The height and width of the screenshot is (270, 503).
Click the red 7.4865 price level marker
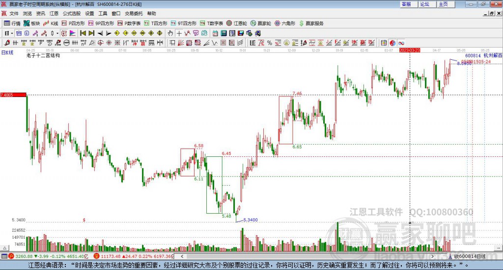coord(13,94)
